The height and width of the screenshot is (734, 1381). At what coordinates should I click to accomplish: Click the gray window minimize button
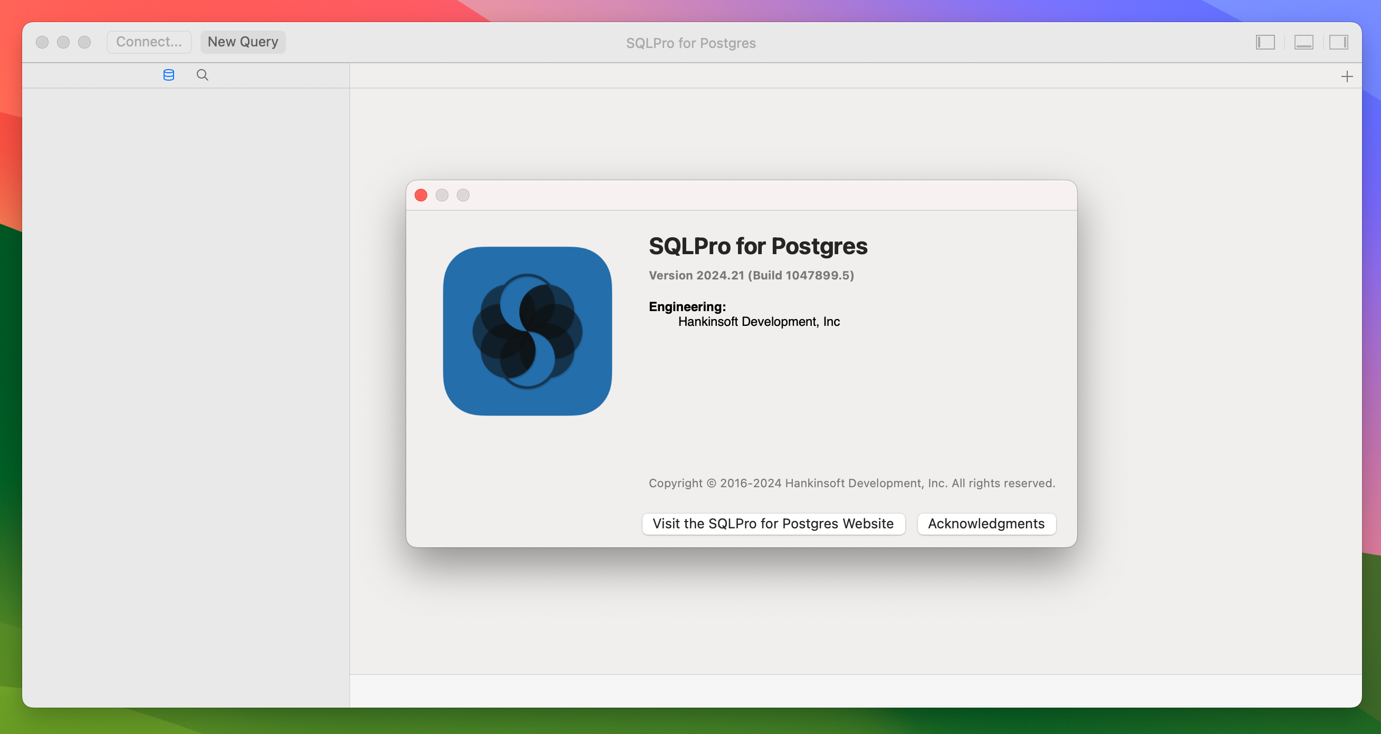(x=442, y=195)
